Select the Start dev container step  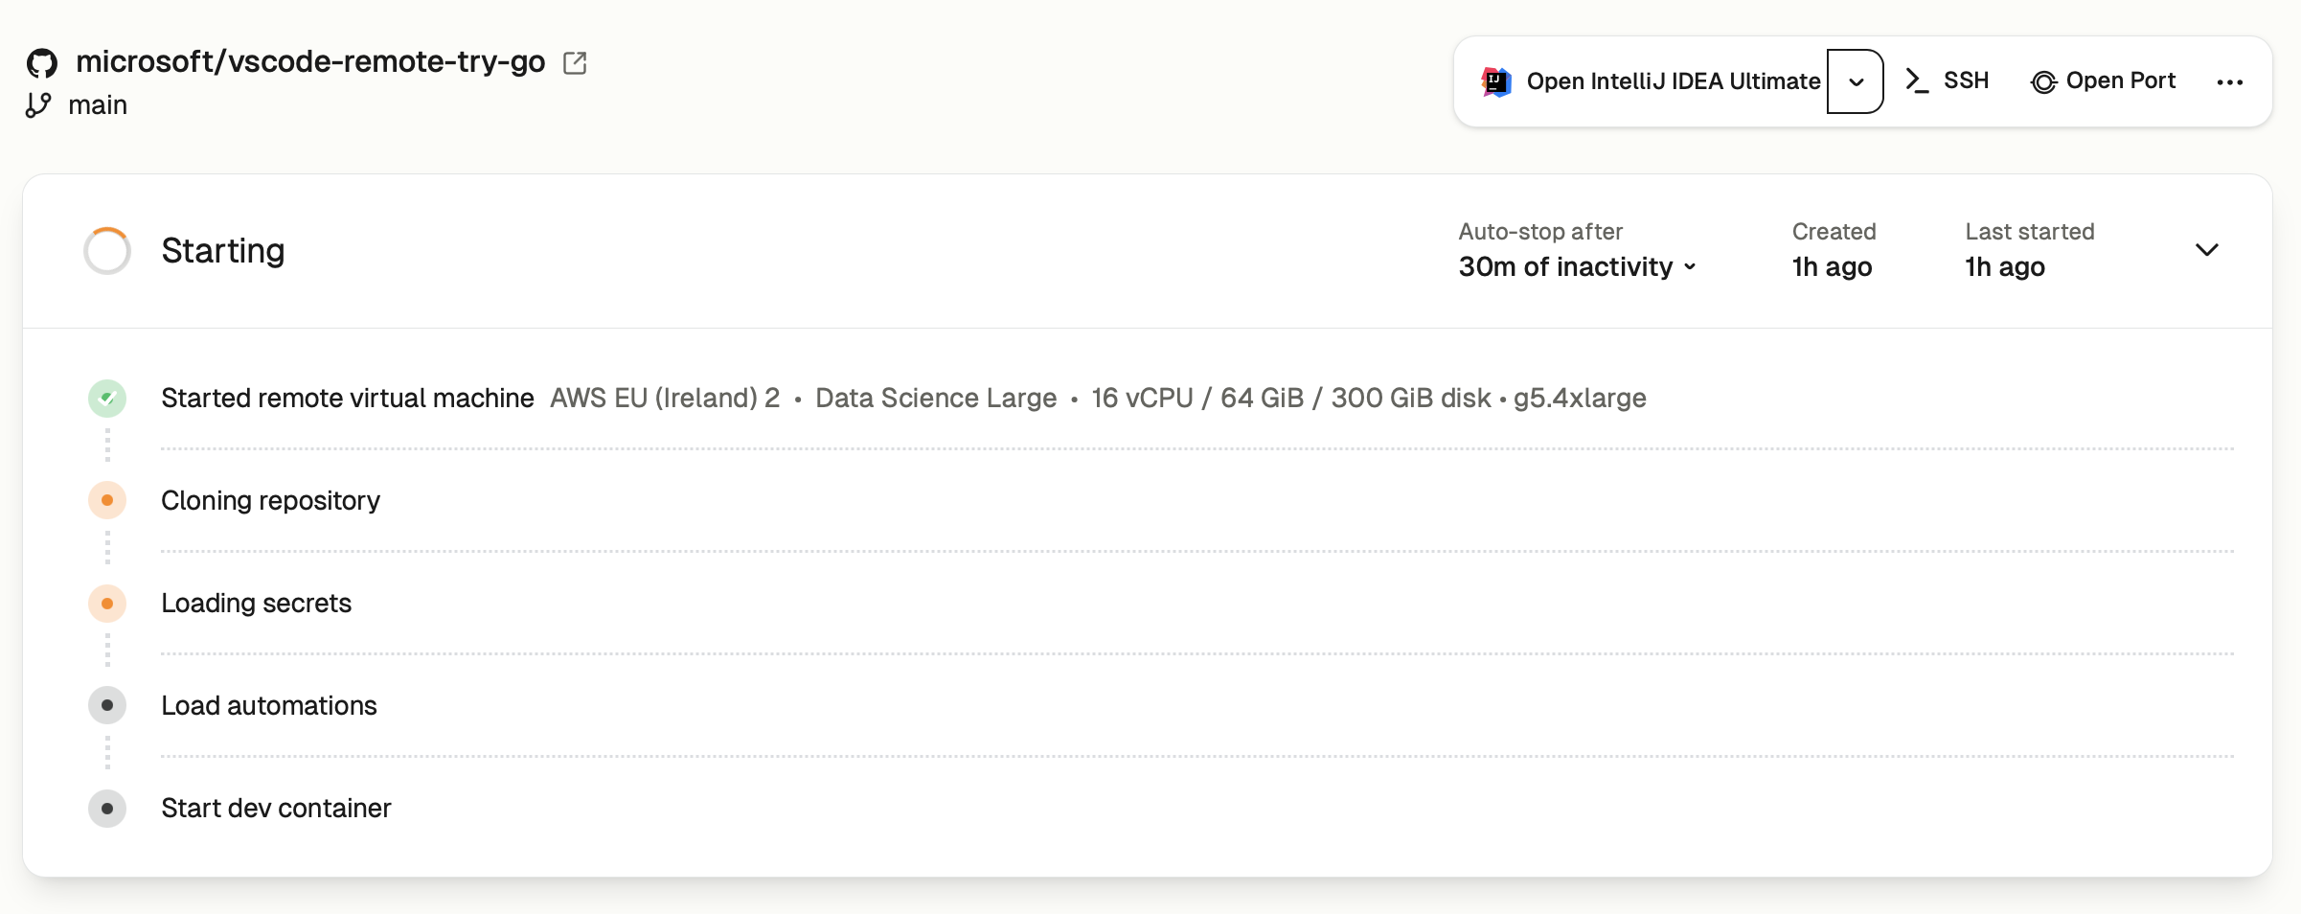(276, 809)
